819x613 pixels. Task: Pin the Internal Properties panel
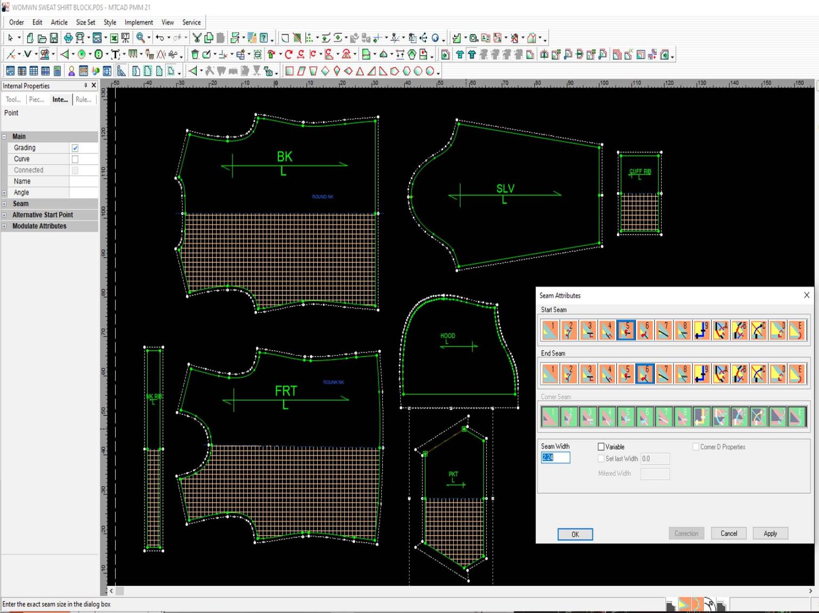click(85, 85)
